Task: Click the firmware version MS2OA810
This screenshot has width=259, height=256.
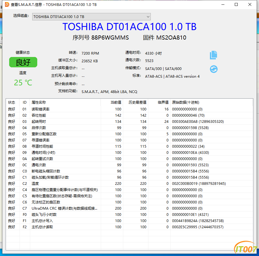Action: (x=171, y=37)
